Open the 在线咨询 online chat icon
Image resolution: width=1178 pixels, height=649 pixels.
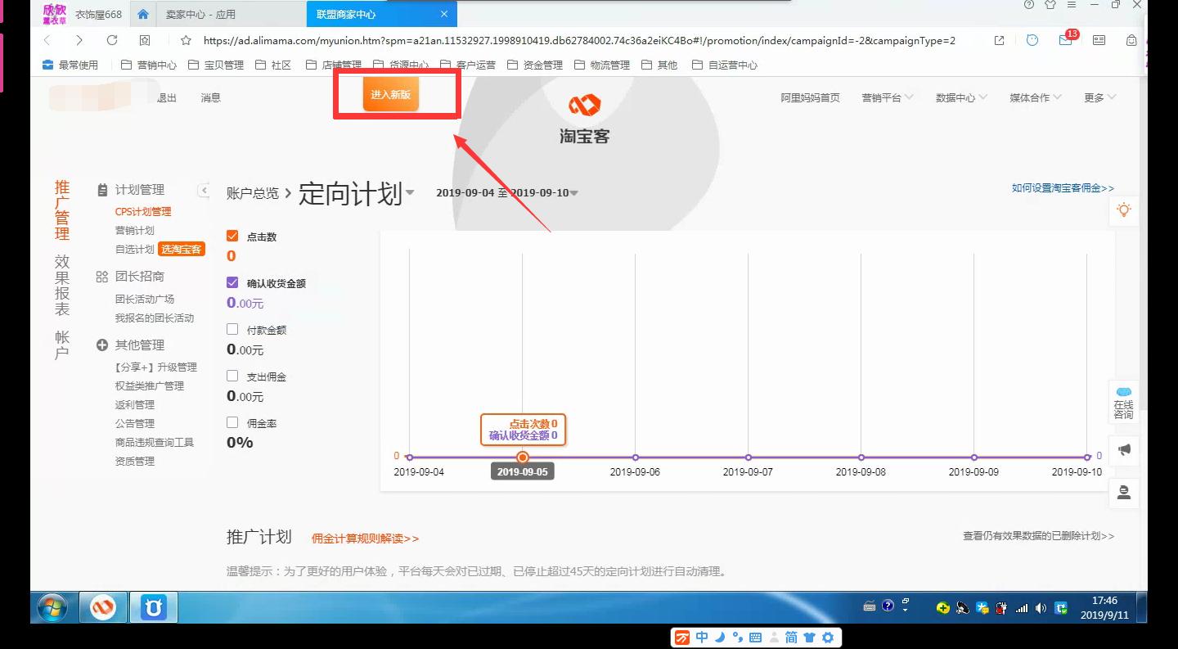[x=1123, y=402]
